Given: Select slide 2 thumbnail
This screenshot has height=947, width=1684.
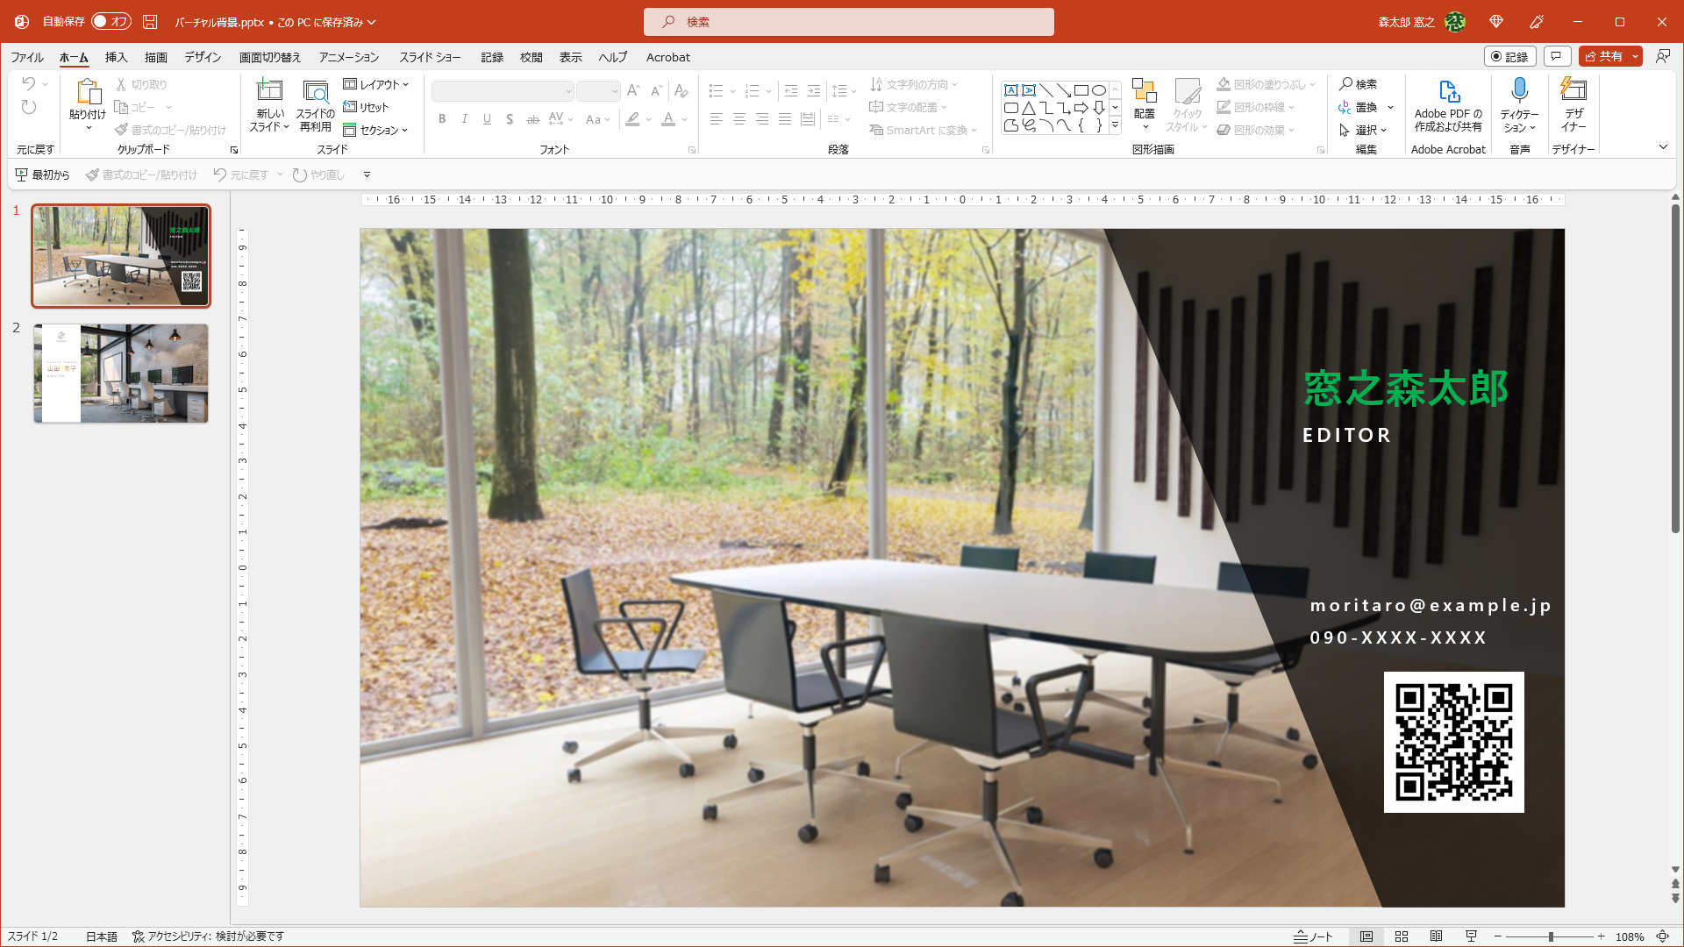Looking at the screenshot, I should coord(120,373).
